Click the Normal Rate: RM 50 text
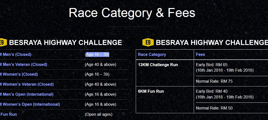Screen dimensions: 268x120 pyautogui.click(x=214, y=108)
